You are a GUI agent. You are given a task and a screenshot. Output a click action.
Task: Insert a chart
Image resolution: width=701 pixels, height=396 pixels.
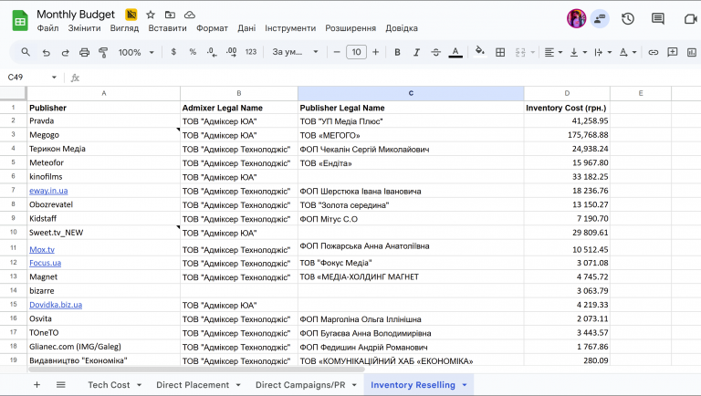(692, 52)
